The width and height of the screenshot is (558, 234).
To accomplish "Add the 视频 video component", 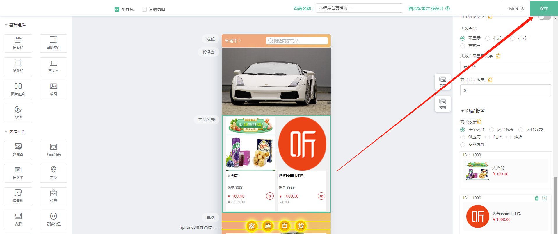I will (x=18, y=113).
